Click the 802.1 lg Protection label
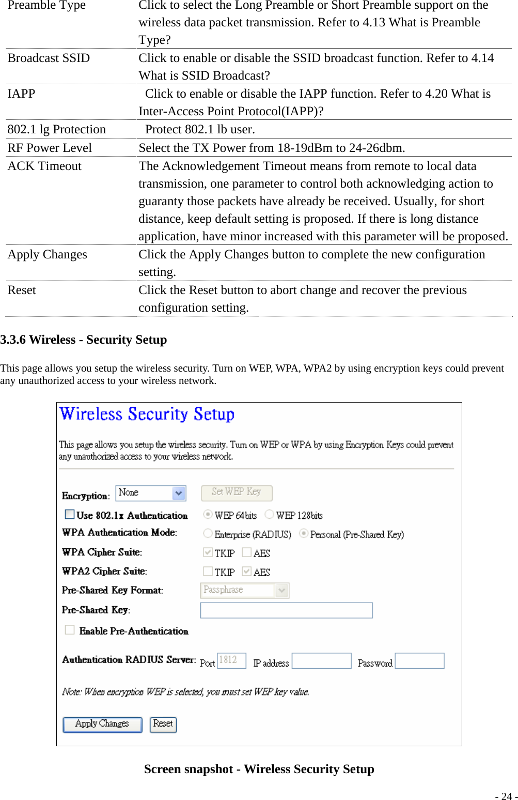The height and width of the screenshot is (800, 518). click(x=57, y=129)
